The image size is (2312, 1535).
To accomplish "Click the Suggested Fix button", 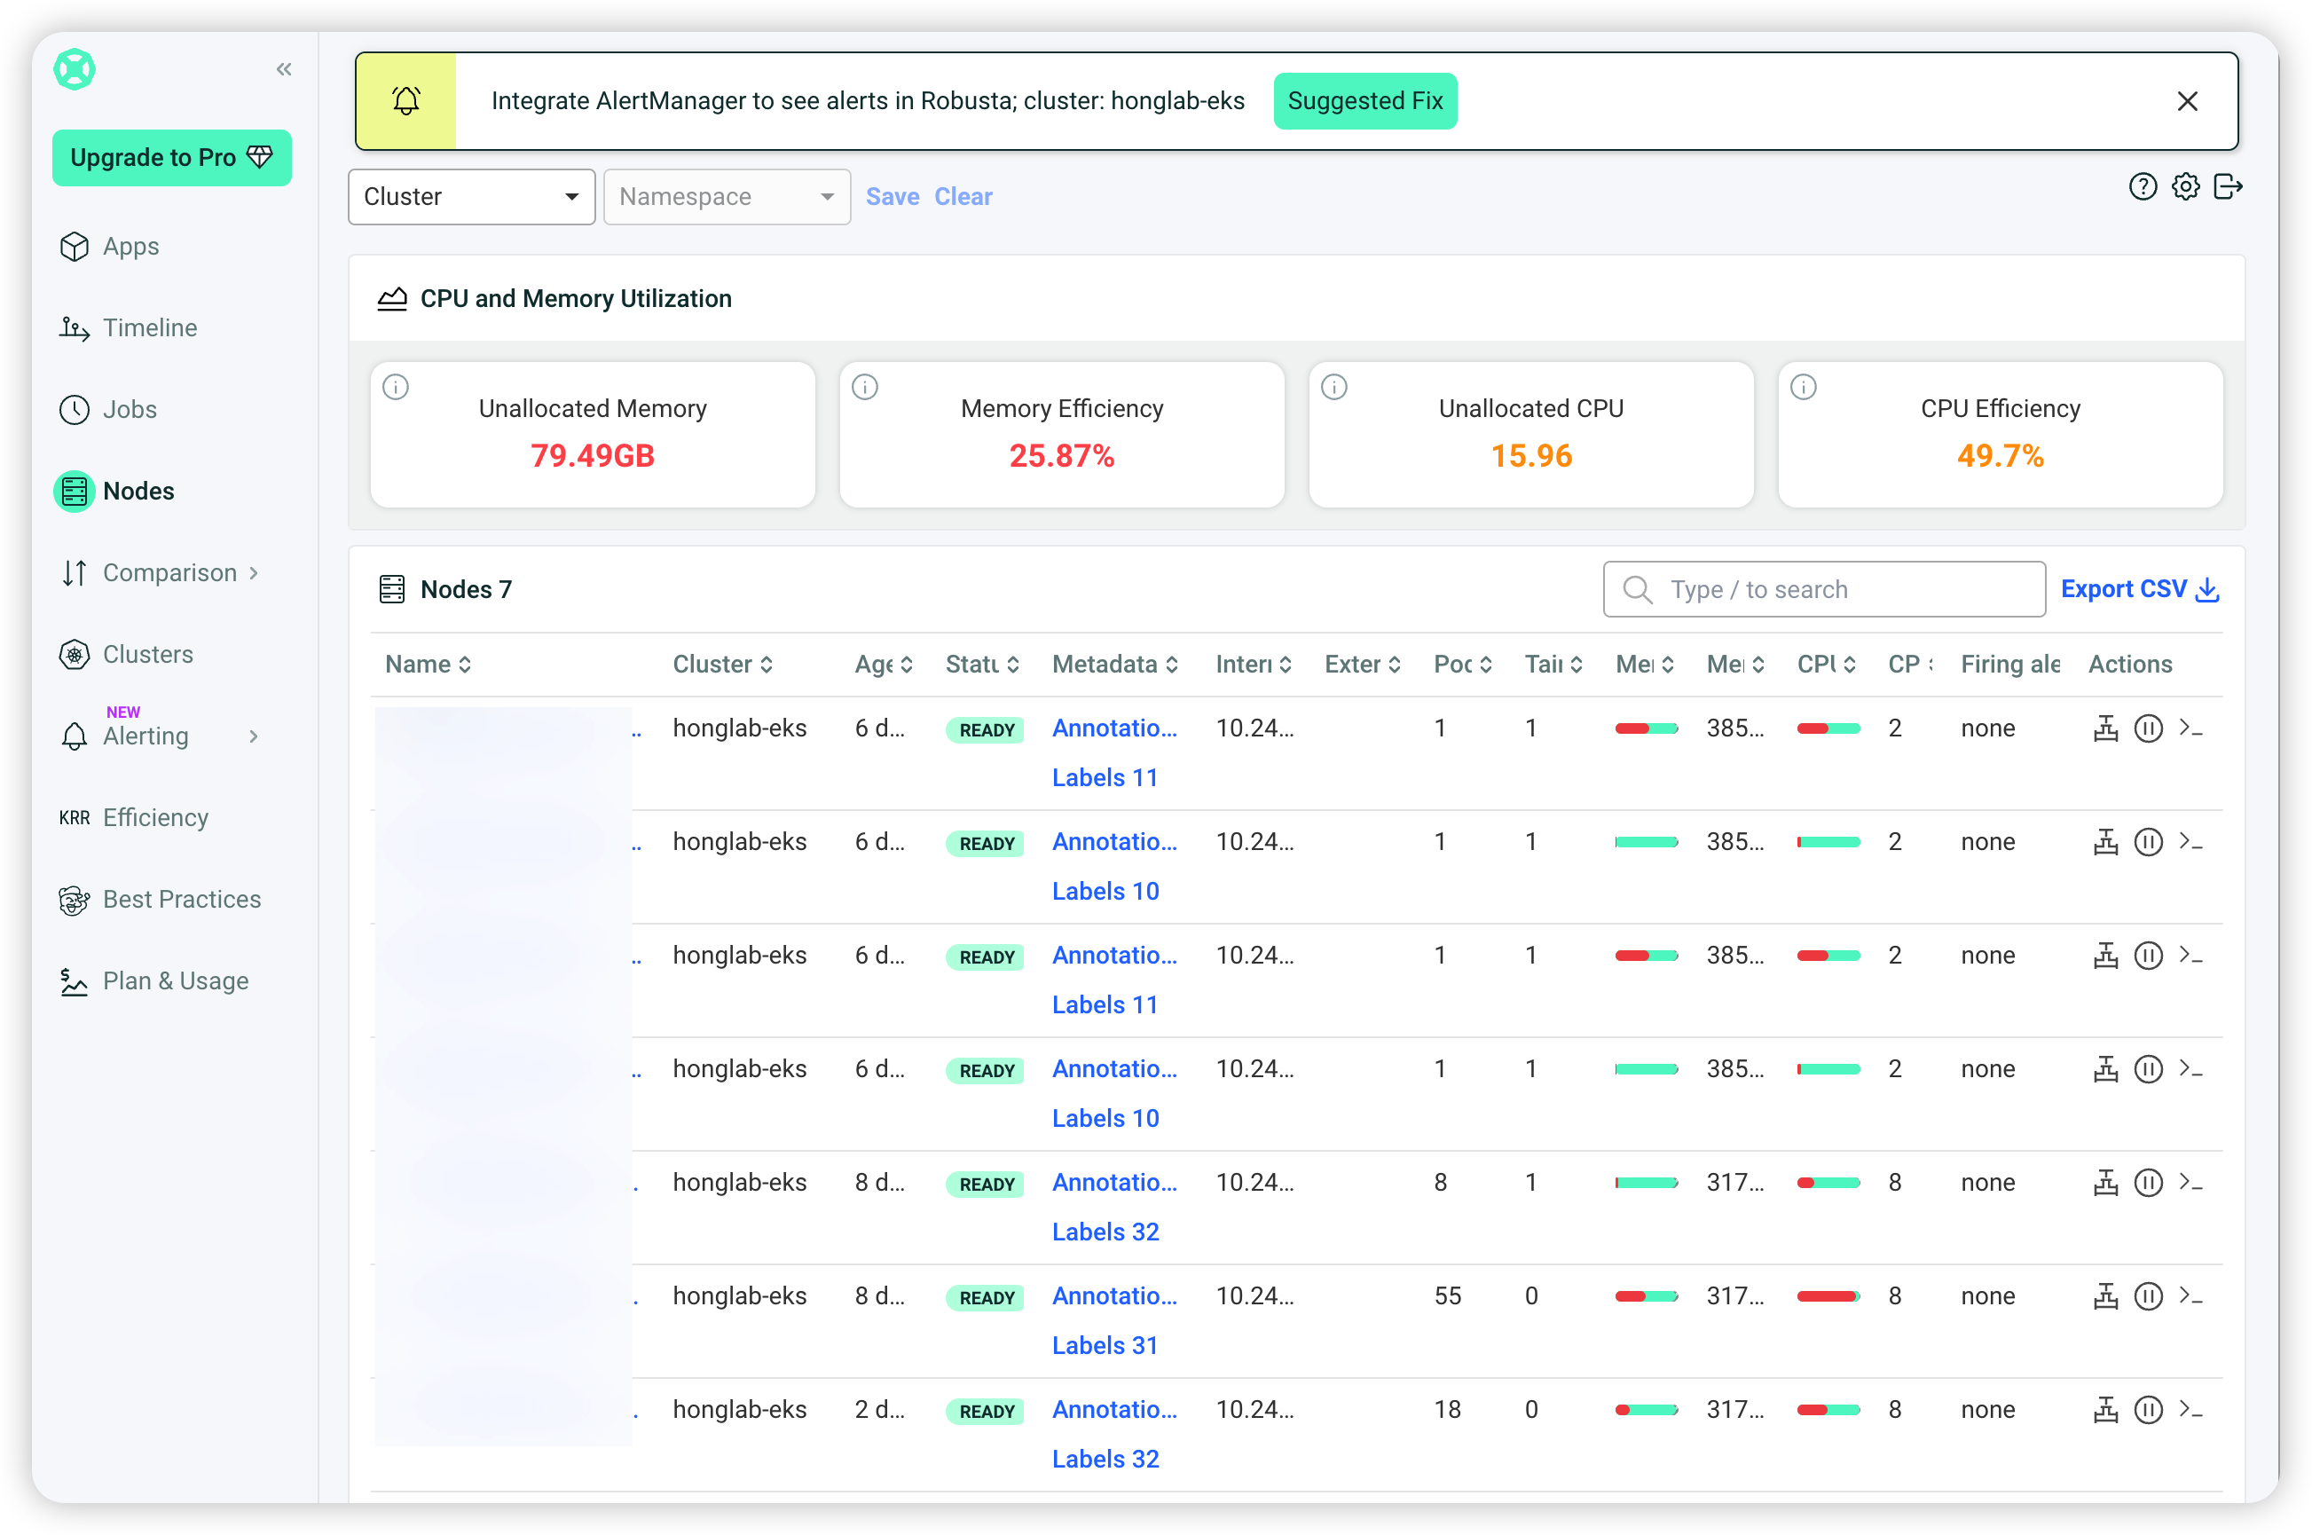I will coord(1364,101).
